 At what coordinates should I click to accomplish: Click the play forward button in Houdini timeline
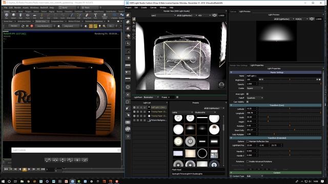(29, 169)
